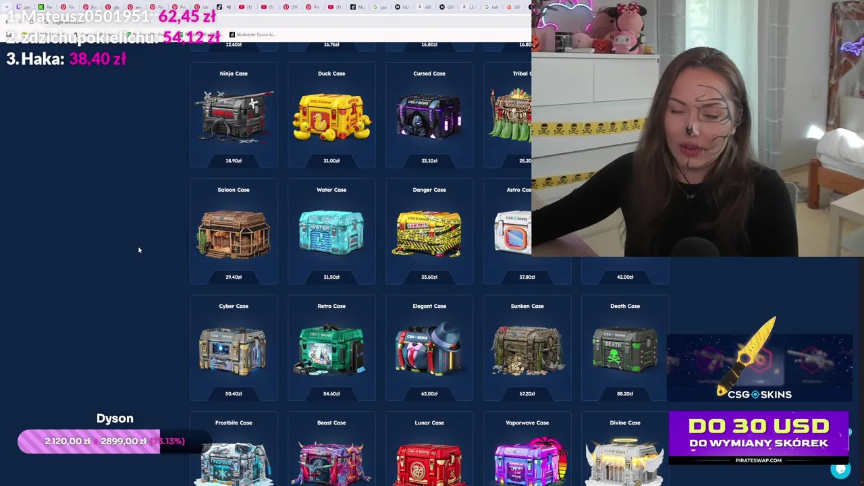Select the Frostbite Case icy chest image

(234, 464)
